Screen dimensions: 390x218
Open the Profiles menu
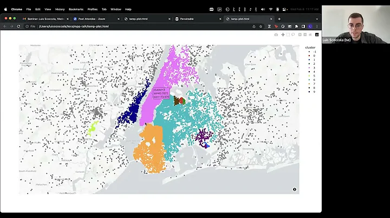click(x=93, y=9)
